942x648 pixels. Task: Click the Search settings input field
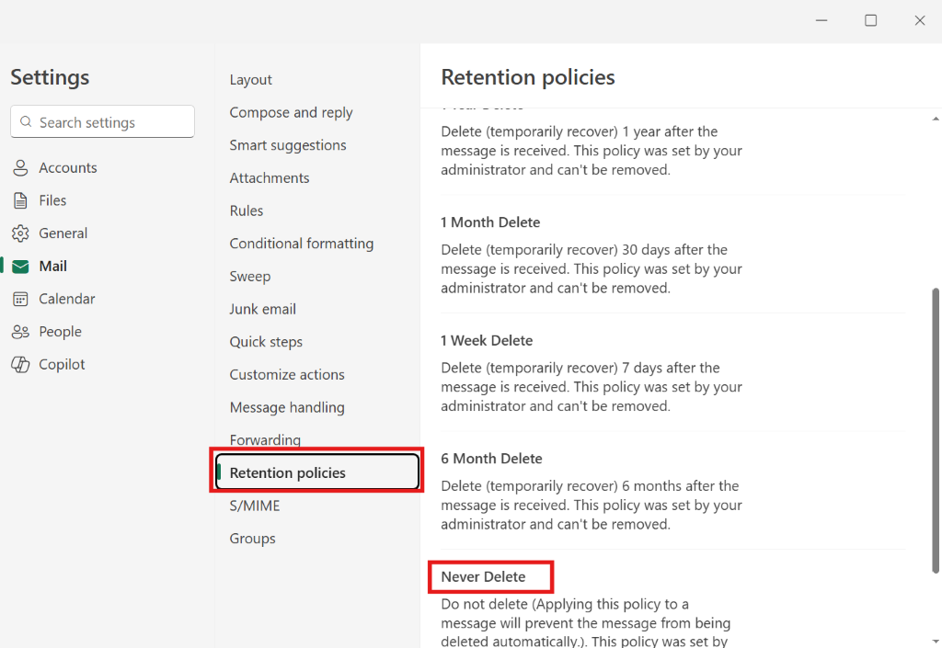coord(101,121)
